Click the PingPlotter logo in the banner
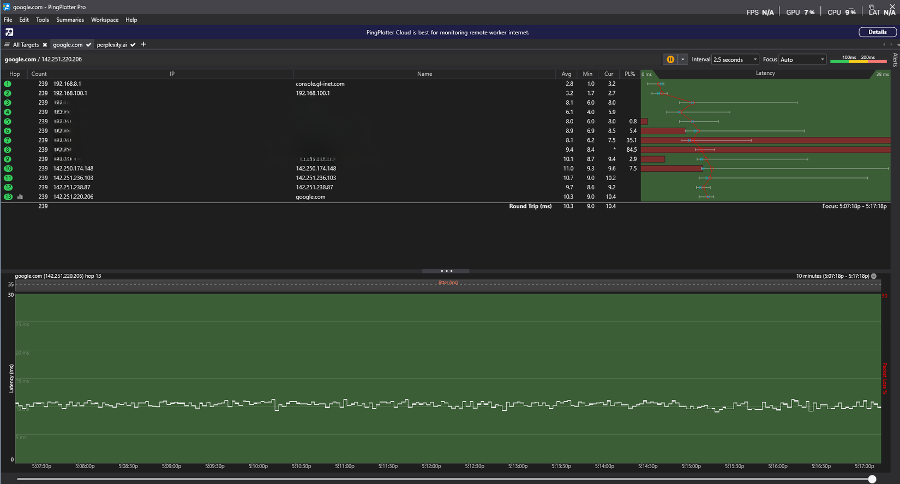The width and height of the screenshot is (900, 484). [x=9, y=32]
